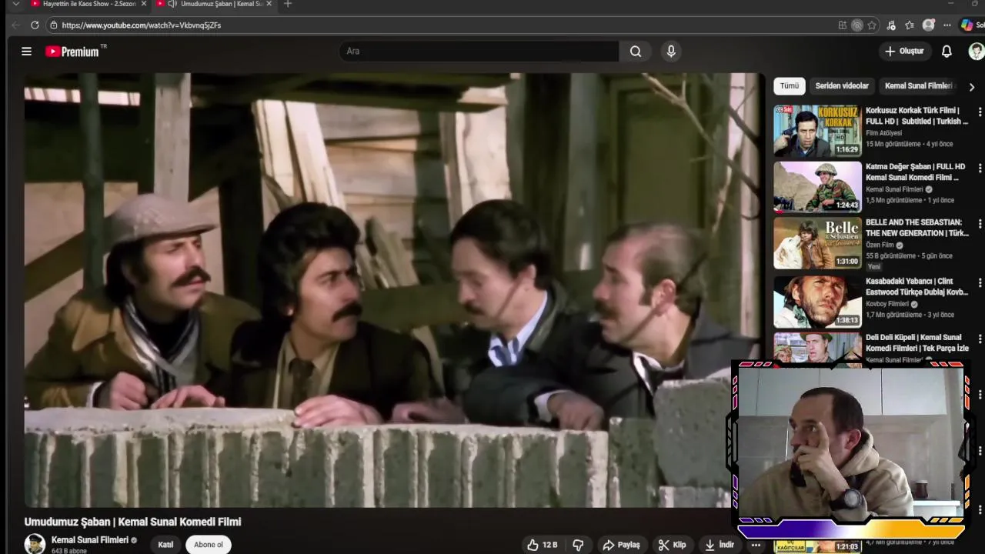Open Belle and the Sebastian thumbnail

click(817, 242)
